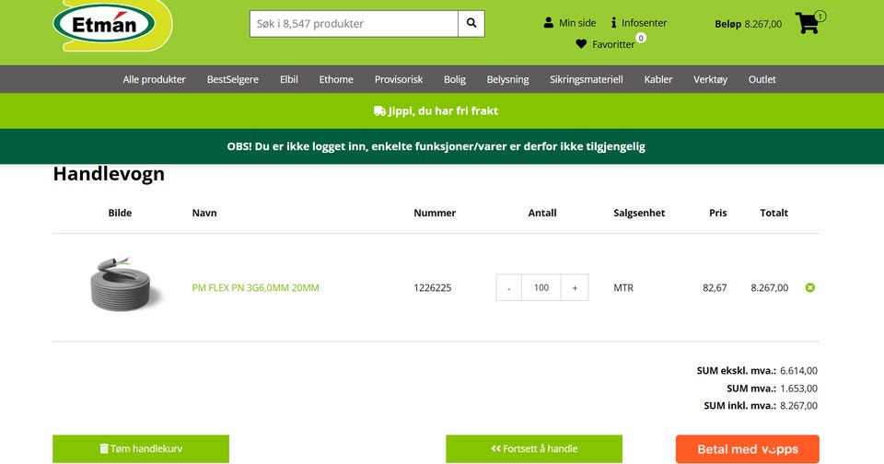Click the Etman logo
884x464 pixels.
pos(111,25)
